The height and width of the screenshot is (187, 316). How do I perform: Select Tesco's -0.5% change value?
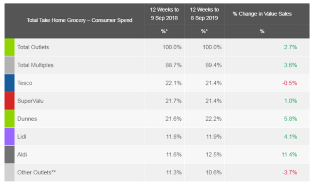pos(290,83)
